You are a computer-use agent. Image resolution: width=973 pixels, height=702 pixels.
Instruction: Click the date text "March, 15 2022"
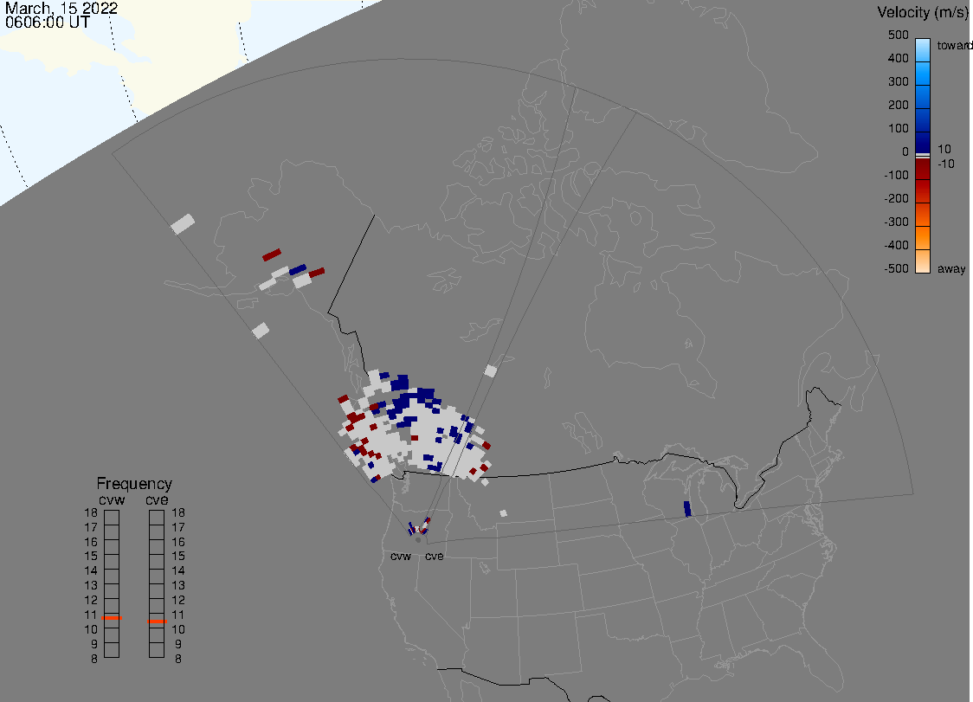(x=61, y=9)
